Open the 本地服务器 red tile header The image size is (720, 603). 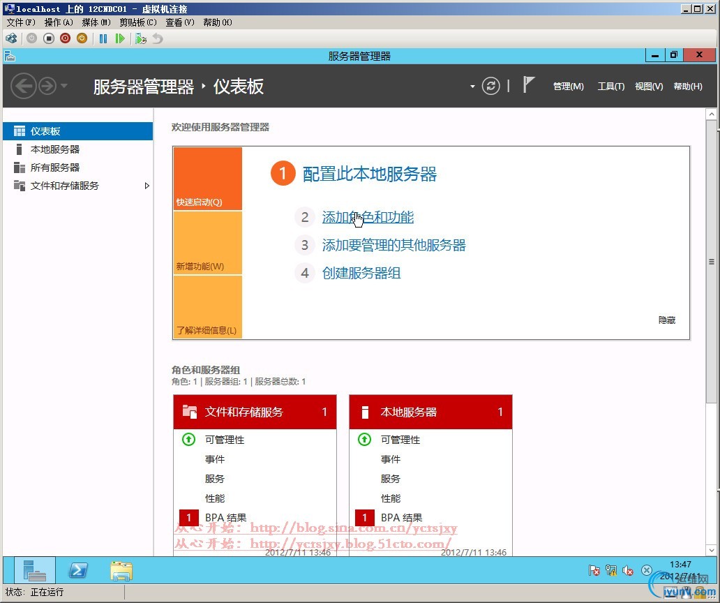pyautogui.click(x=430, y=412)
